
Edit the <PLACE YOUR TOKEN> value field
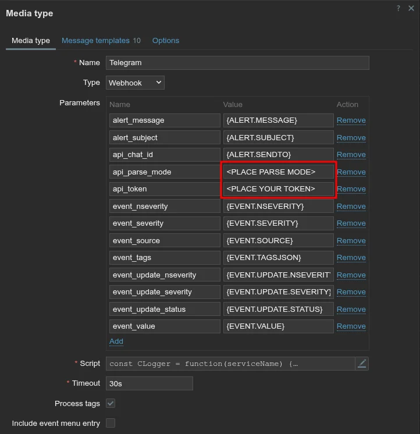278,188
